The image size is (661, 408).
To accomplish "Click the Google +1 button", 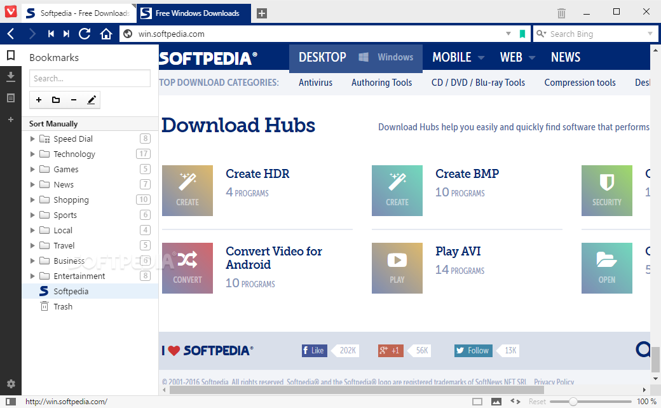I will [391, 350].
